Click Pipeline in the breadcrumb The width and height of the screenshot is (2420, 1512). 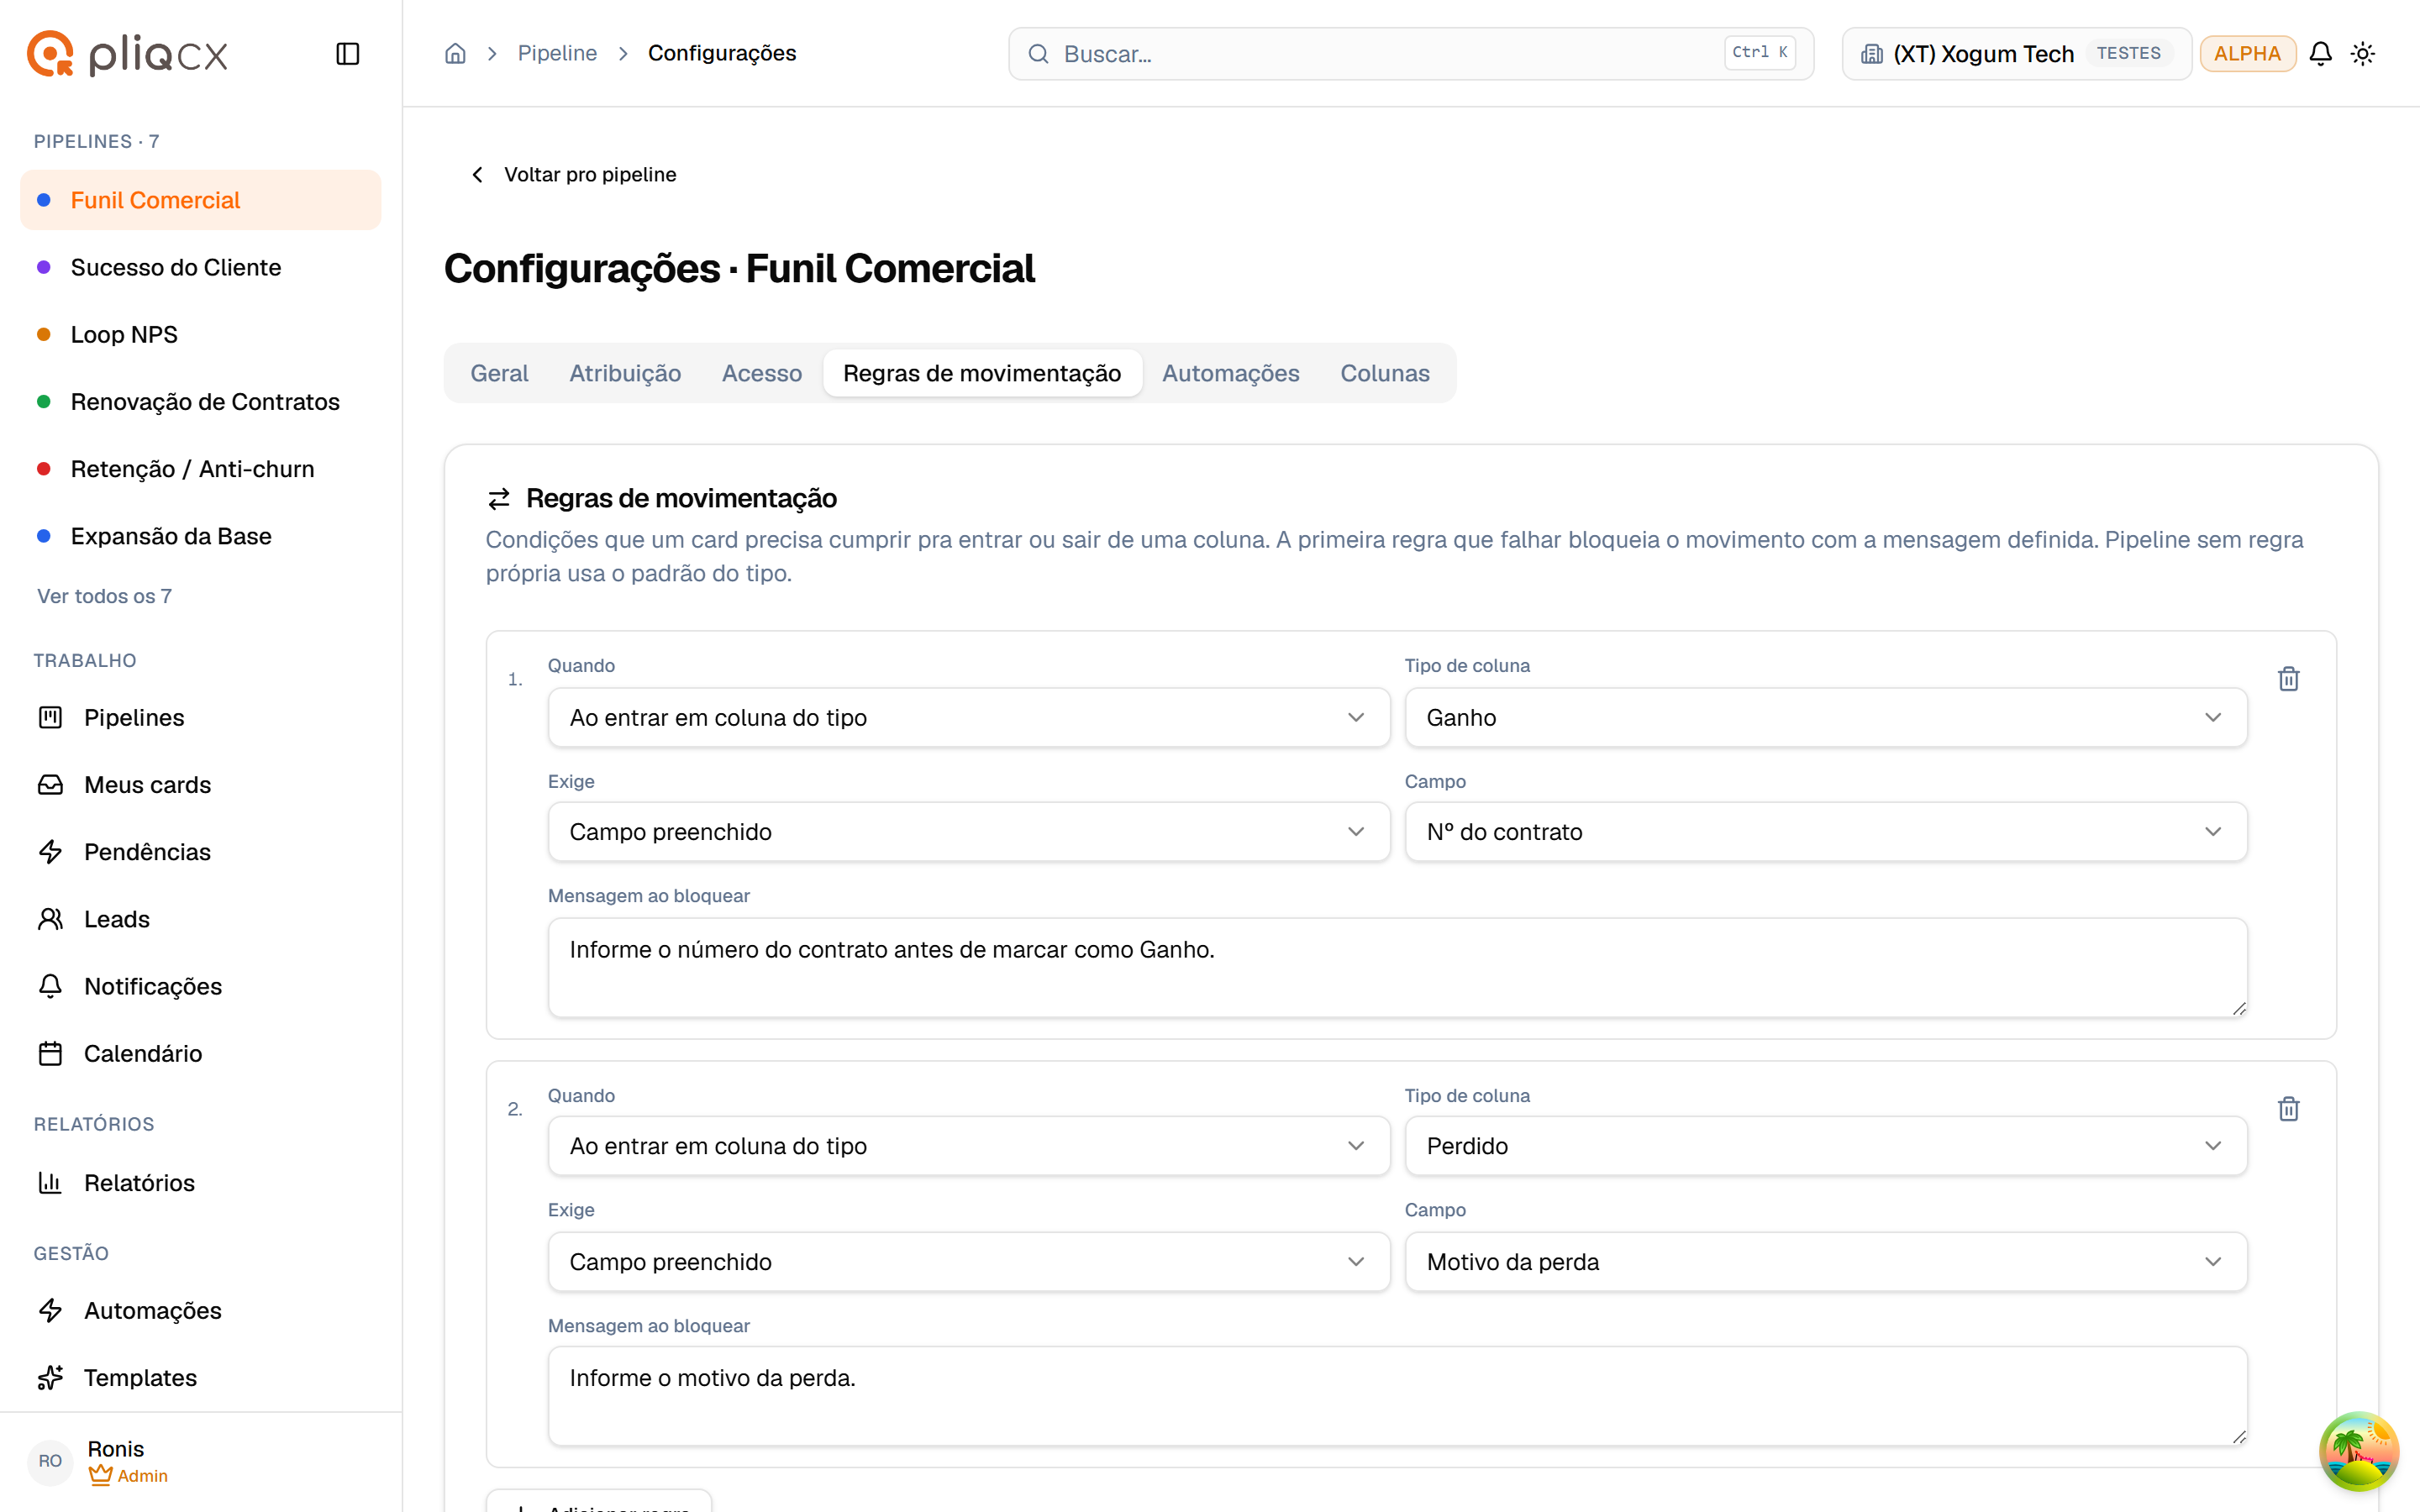coord(557,53)
